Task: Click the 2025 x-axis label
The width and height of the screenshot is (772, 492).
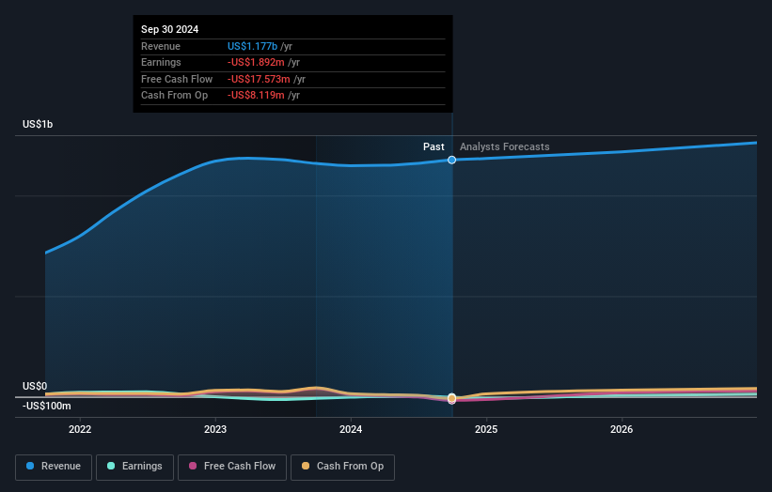Action: [486, 429]
